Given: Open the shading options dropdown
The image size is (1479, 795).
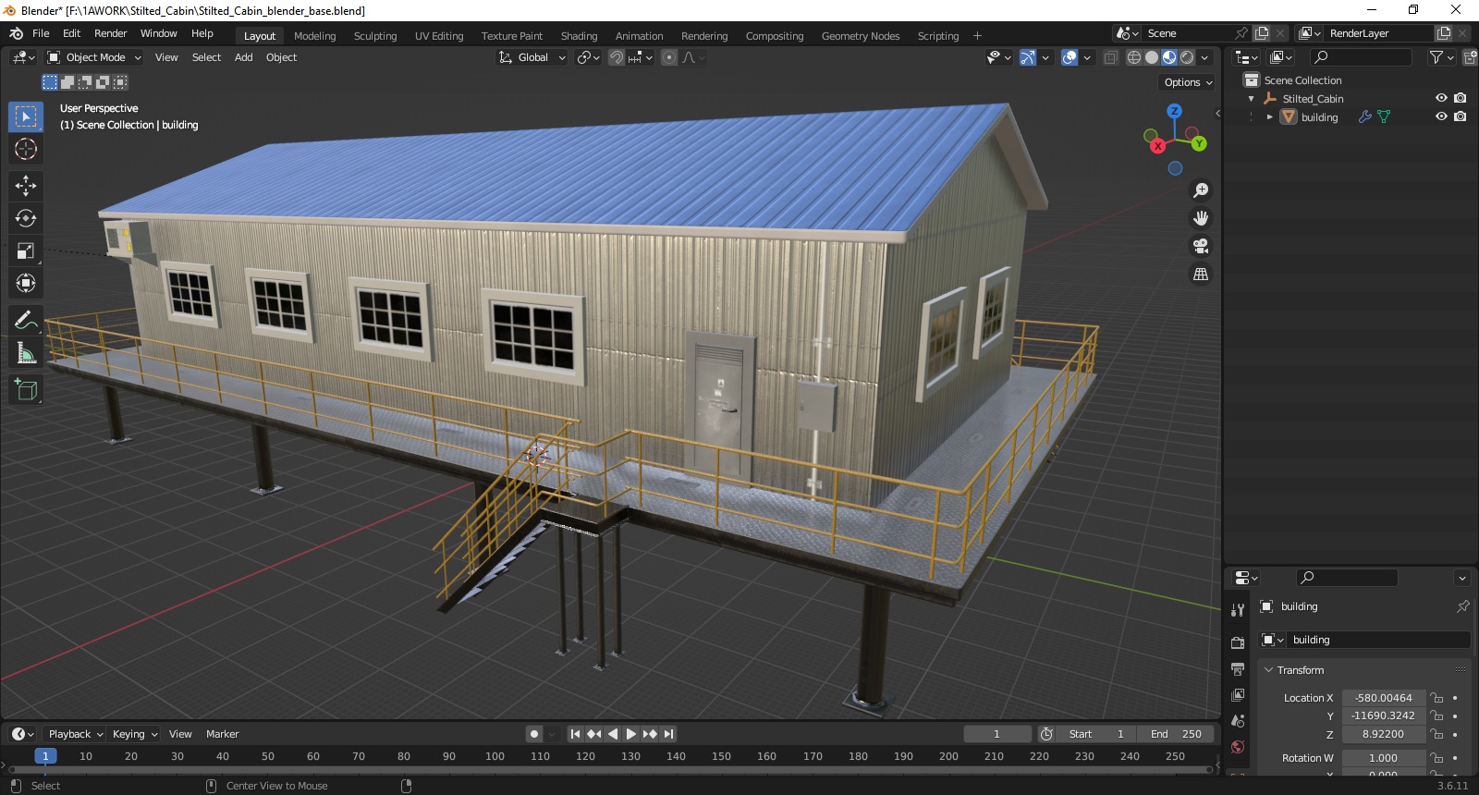Looking at the screenshot, I should pos(1205,57).
